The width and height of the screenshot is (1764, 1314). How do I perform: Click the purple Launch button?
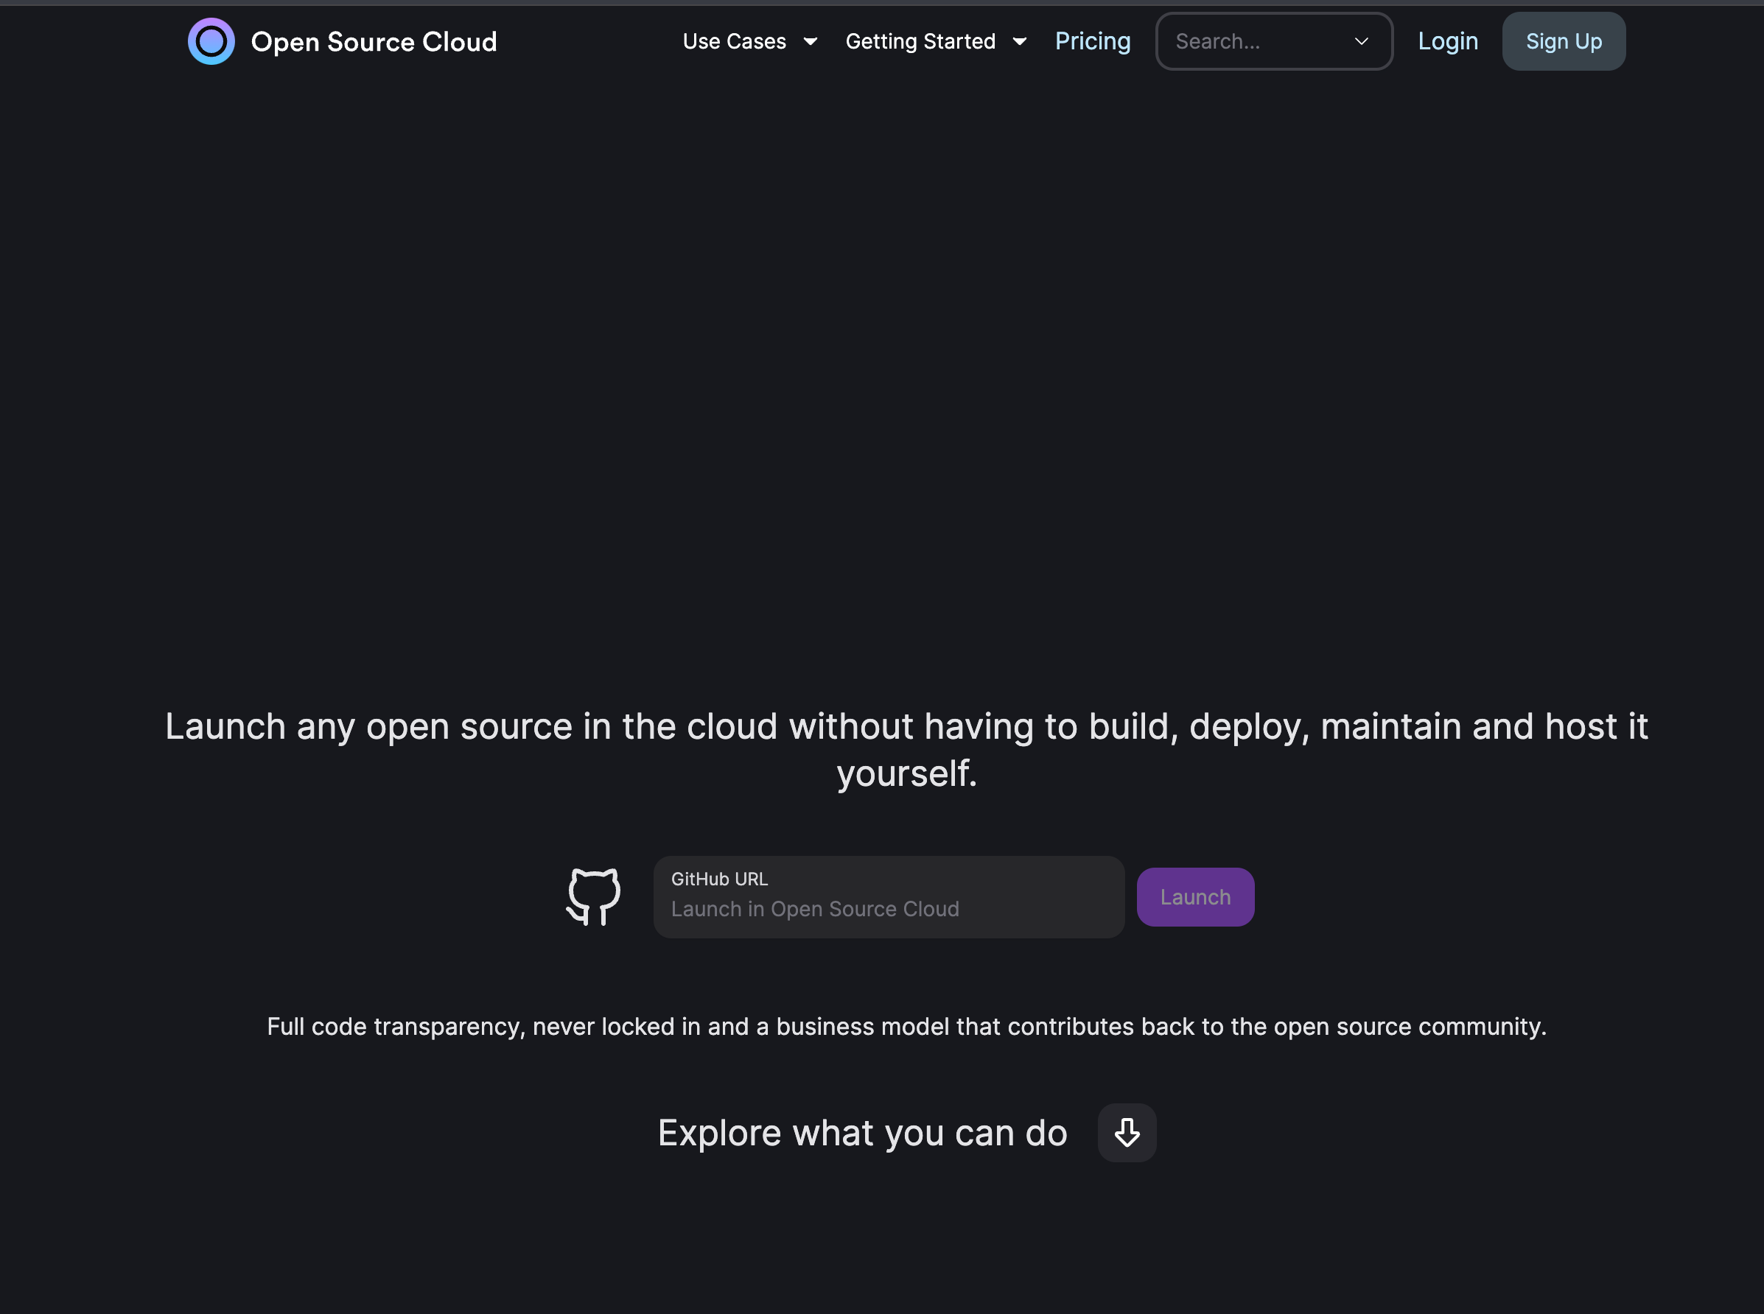(1195, 897)
